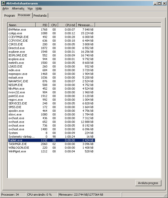Select svchost.exe with PID 1480

51,129
